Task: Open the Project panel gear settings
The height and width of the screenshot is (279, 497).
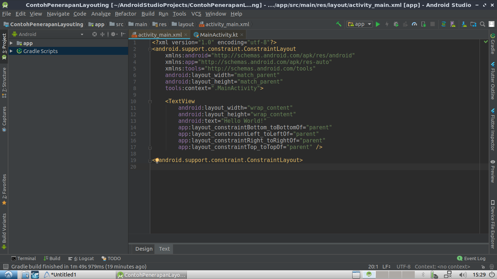Action: pos(114,34)
